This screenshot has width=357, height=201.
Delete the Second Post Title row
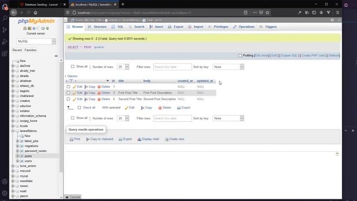(104, 99)
